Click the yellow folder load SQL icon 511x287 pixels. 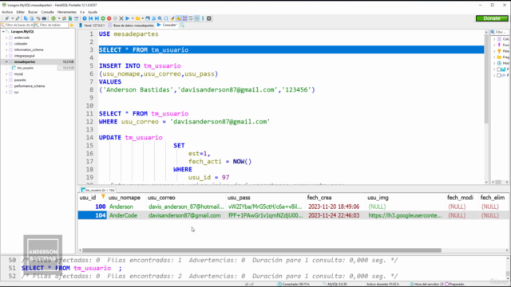point(137,18)
